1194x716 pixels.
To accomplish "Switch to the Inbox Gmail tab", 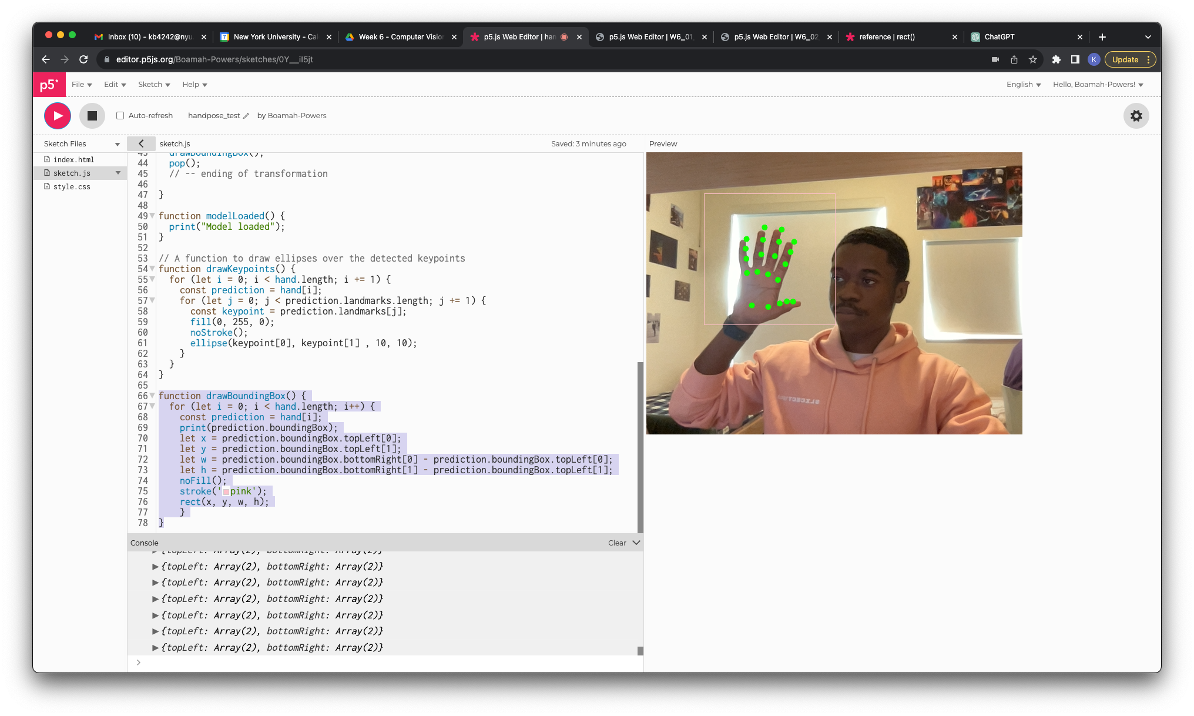I will [150, 36].
